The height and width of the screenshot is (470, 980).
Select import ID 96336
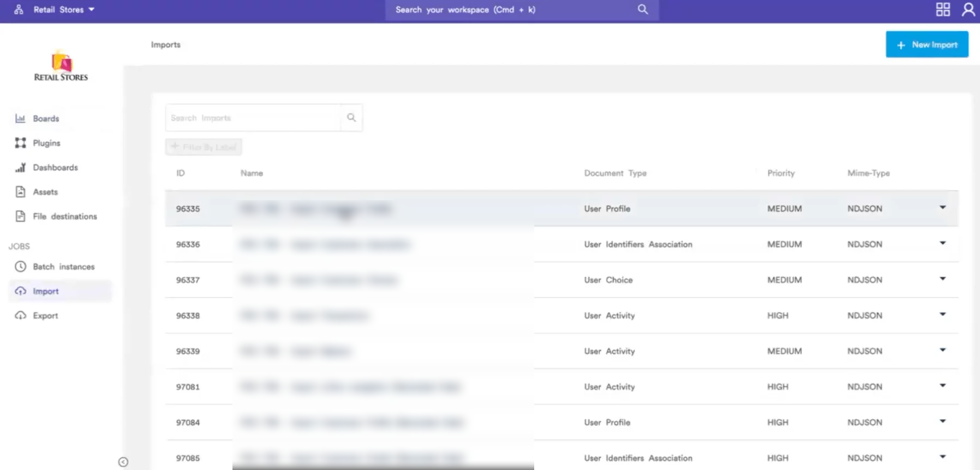pyautogui.click(x=188, y=244)
